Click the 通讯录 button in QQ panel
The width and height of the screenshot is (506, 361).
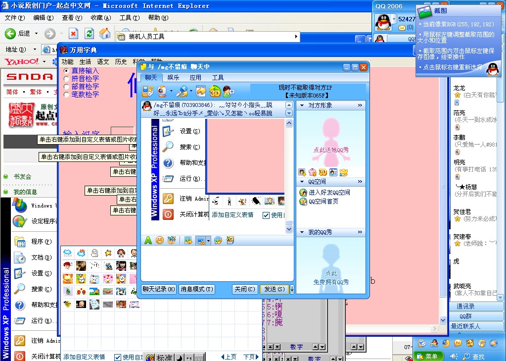click(476, 306)
